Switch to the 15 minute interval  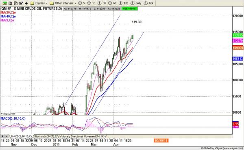click(x=91, y=3)
